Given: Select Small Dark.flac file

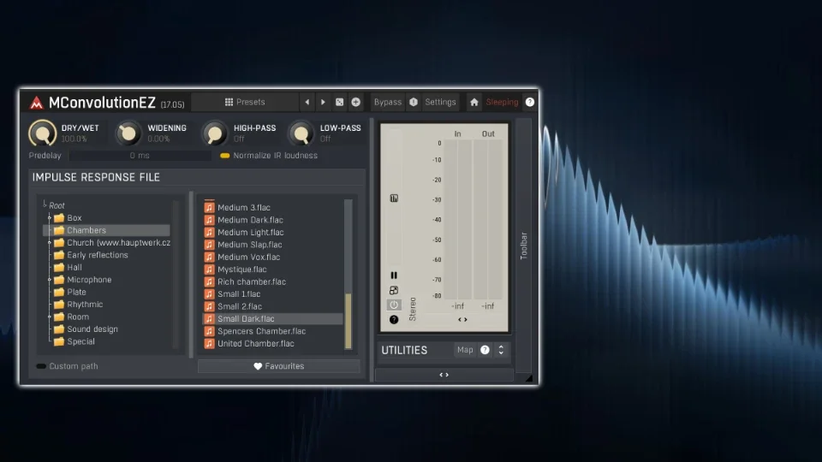Looking at the screenshot, I should 272,318.
